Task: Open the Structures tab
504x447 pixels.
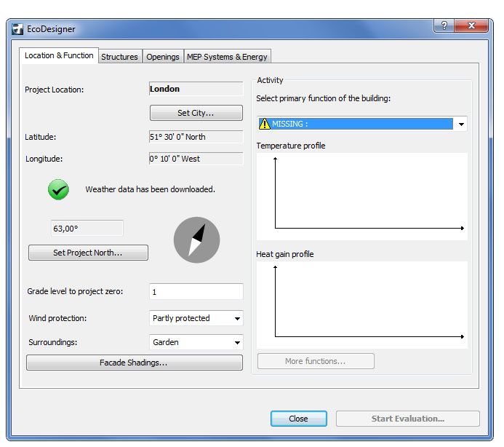Action: click(119, 57)
